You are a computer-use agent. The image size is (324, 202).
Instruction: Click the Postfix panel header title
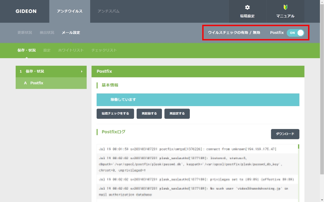[104, 71]
